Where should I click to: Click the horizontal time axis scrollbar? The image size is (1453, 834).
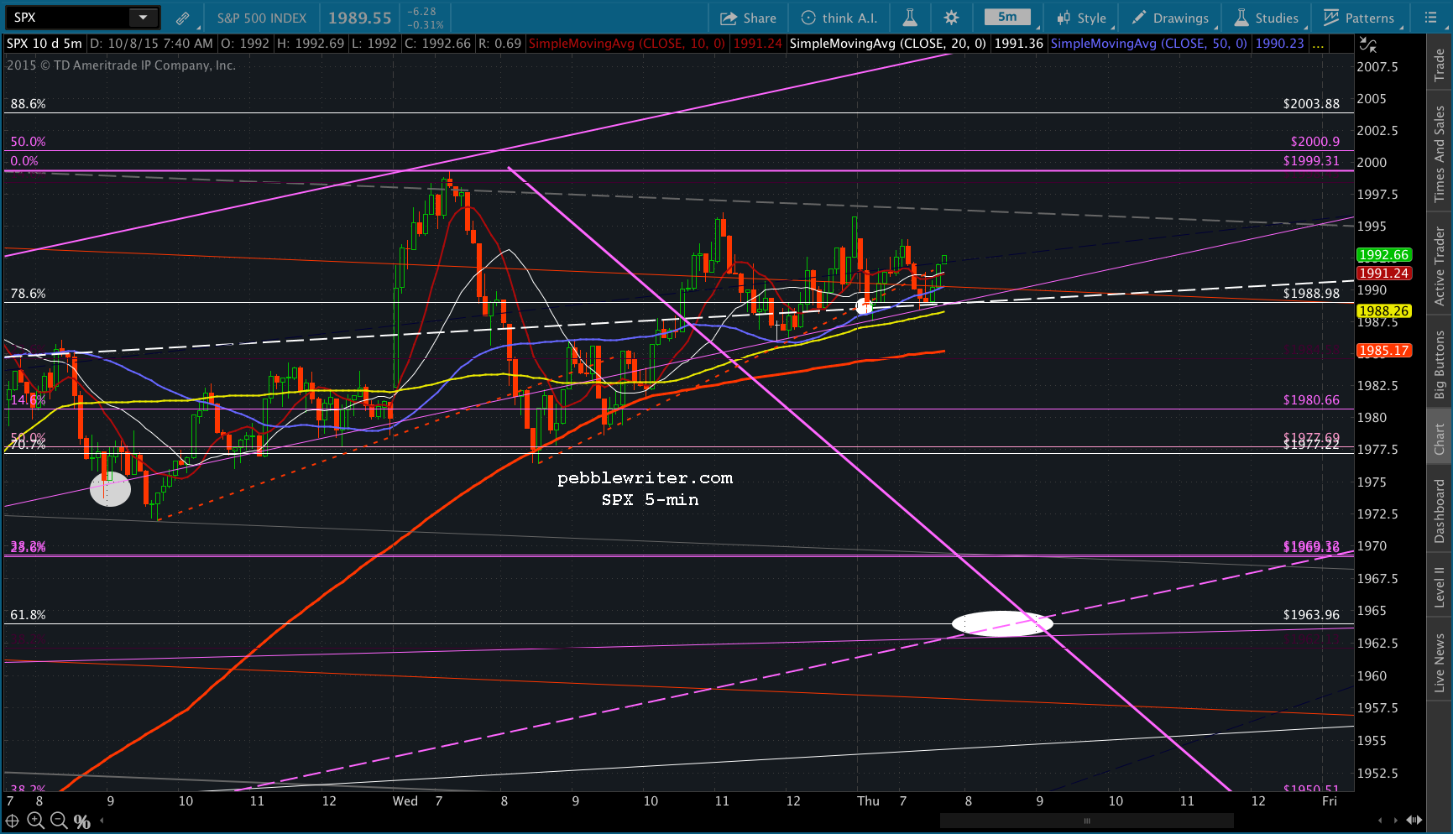(x=1087, y=821)
